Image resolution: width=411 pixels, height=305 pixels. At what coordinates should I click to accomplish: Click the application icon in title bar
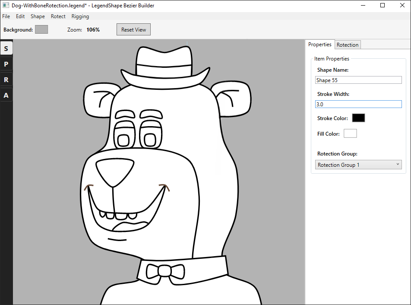[x=6, y=5]
